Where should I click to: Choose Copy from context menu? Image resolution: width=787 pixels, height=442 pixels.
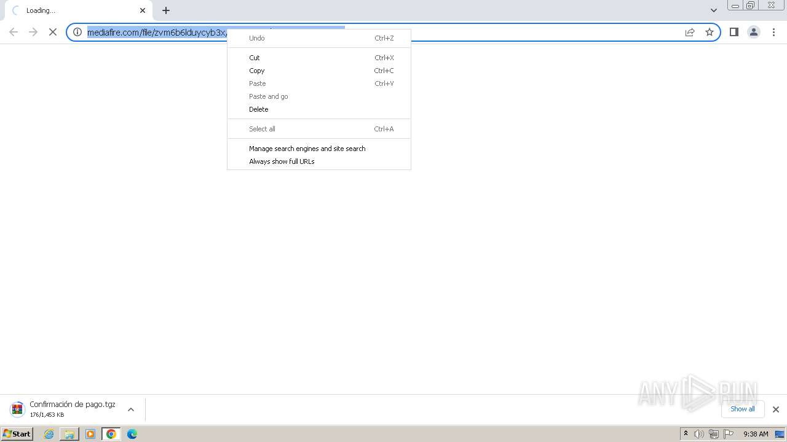point(319,71)
